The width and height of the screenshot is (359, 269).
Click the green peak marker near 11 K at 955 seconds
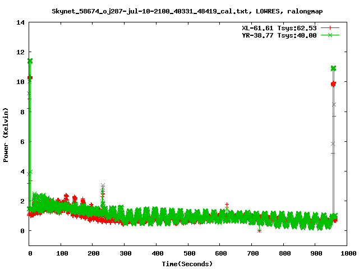coord(333,68)
